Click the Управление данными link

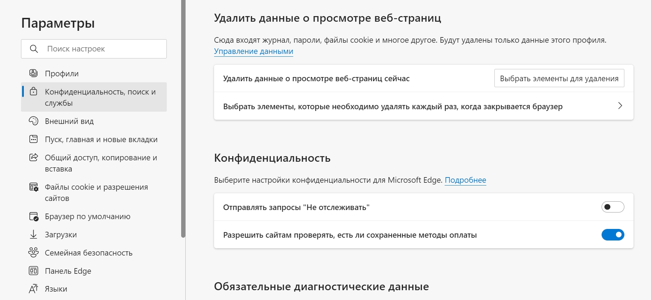[x=254, y=51]
